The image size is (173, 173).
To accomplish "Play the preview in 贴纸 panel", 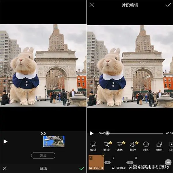I will coord(5,142).
